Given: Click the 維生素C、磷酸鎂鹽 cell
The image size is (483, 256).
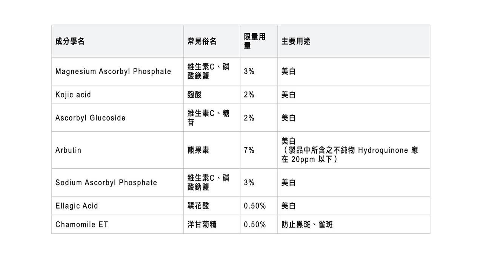Looking at the screenshot, I should 208,72.
